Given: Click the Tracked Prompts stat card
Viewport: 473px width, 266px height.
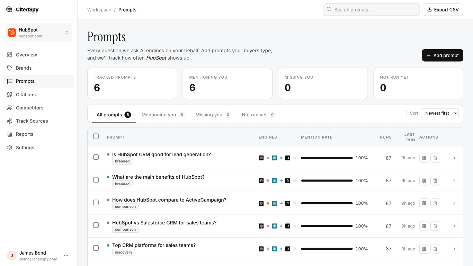Looking at the screenshot, I should 132,83.
